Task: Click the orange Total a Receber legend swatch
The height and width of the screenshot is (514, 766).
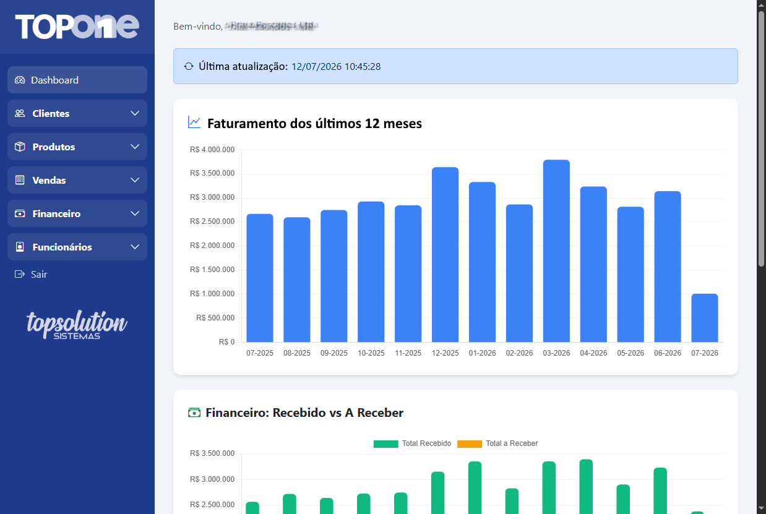Action: (x=470, y=444)
